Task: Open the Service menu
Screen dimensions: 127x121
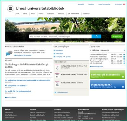Action: (61, 14)
